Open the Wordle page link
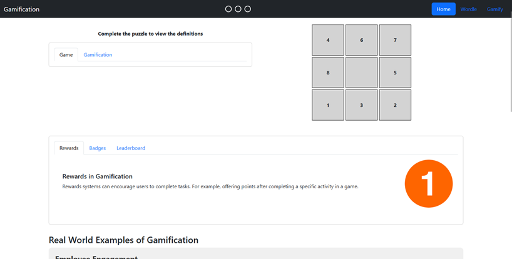This screenshot has height=259, width=512. [469, 9]
